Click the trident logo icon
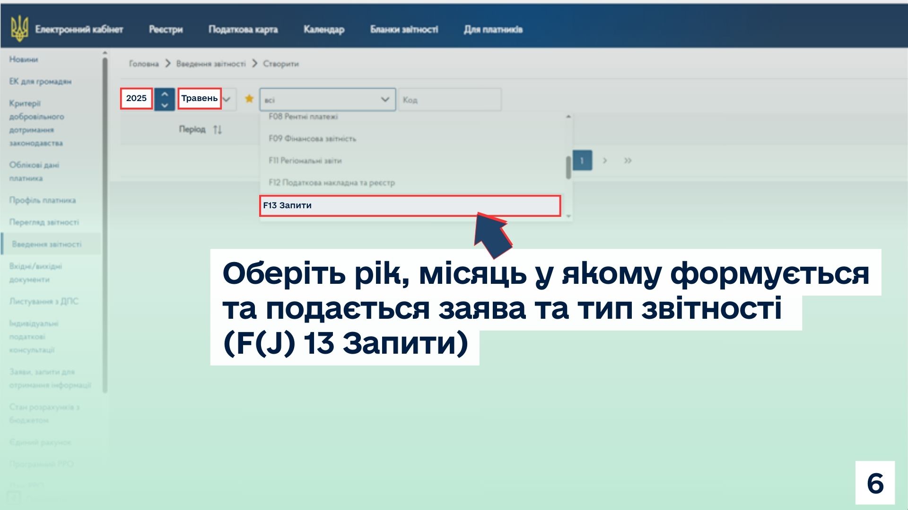 (19, 29)
